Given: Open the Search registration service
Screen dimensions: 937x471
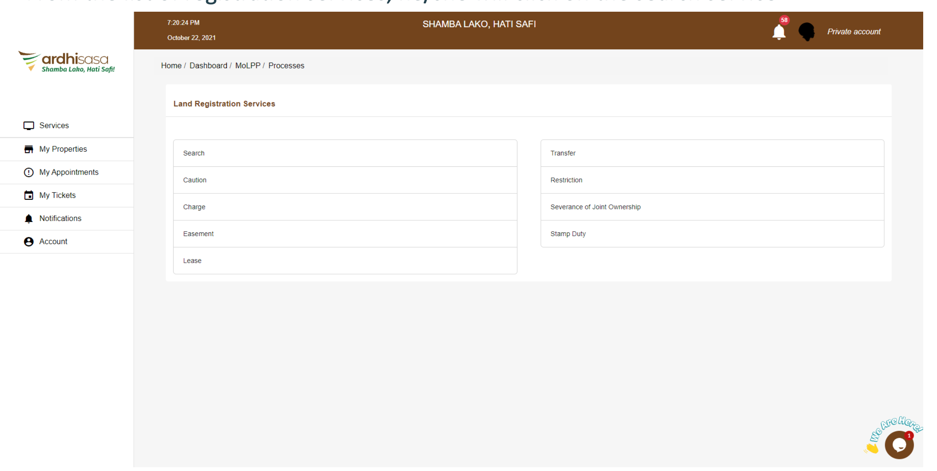Looking at the screenshot, I should click(x=194, y=153).
